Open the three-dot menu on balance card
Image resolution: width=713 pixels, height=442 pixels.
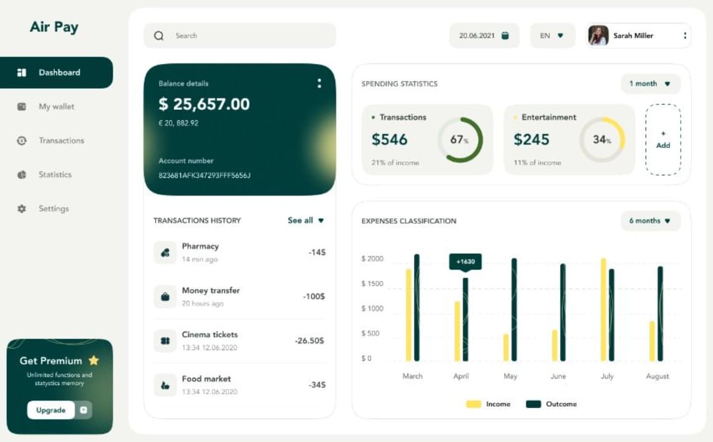click(x=319, y=83)
